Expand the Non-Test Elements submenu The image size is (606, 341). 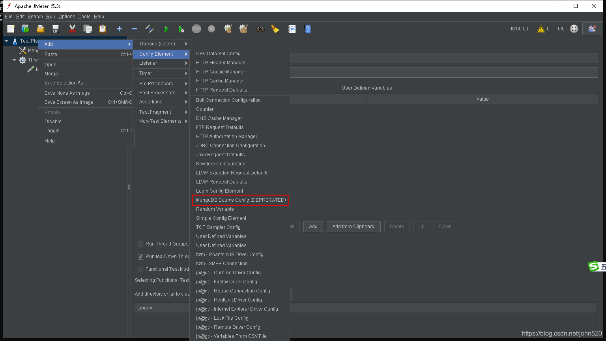162,121
